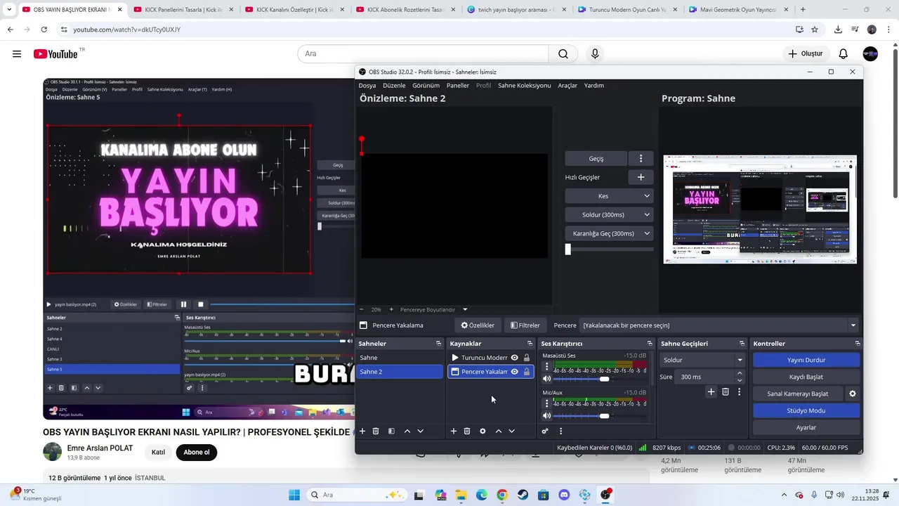
Task: Toggle visibility of Turuncu Modern source
Action: point(515,358)
